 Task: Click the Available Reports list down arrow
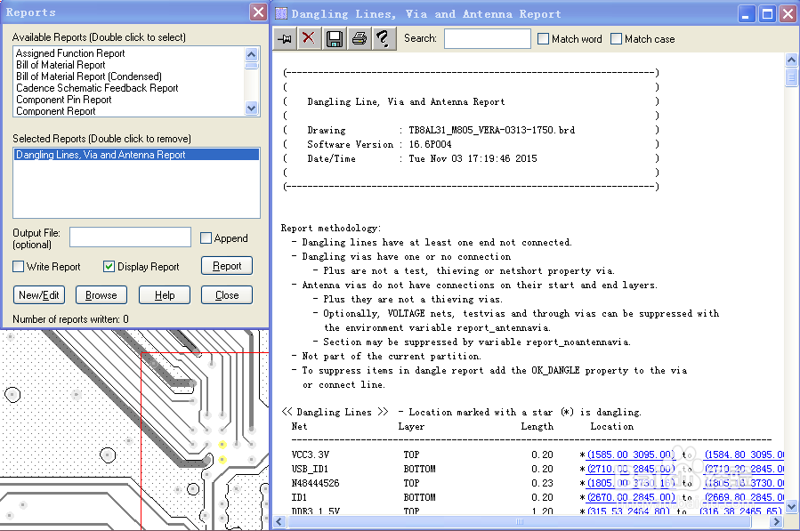tap(252, 109)
